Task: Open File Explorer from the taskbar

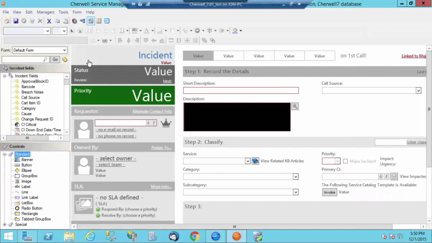Action: tap(69, 236)
